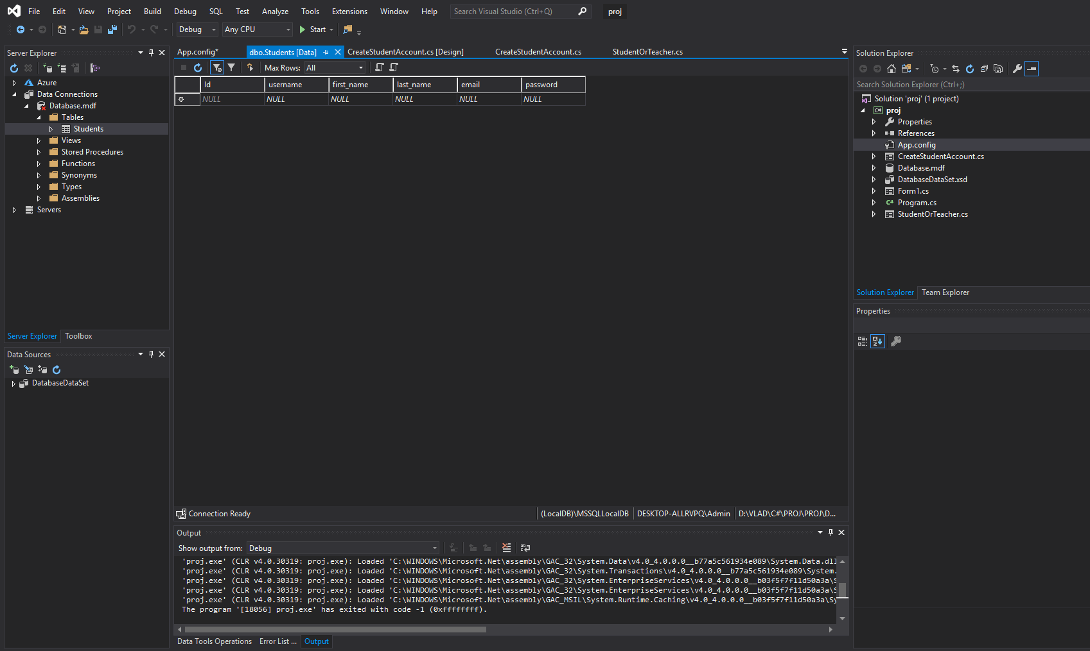1090x651 pixels.
Task: Toggle auto-hide pin on Output panel
Action: coord(831,532)
